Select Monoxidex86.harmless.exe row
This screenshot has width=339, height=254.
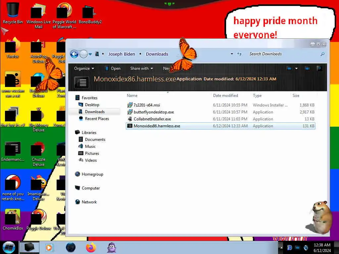click(x=220, y=126)
